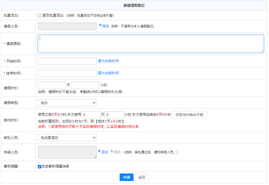Click the 开始时间 input field
This screenshot has height=185, width=269.
tap(67, 61)
